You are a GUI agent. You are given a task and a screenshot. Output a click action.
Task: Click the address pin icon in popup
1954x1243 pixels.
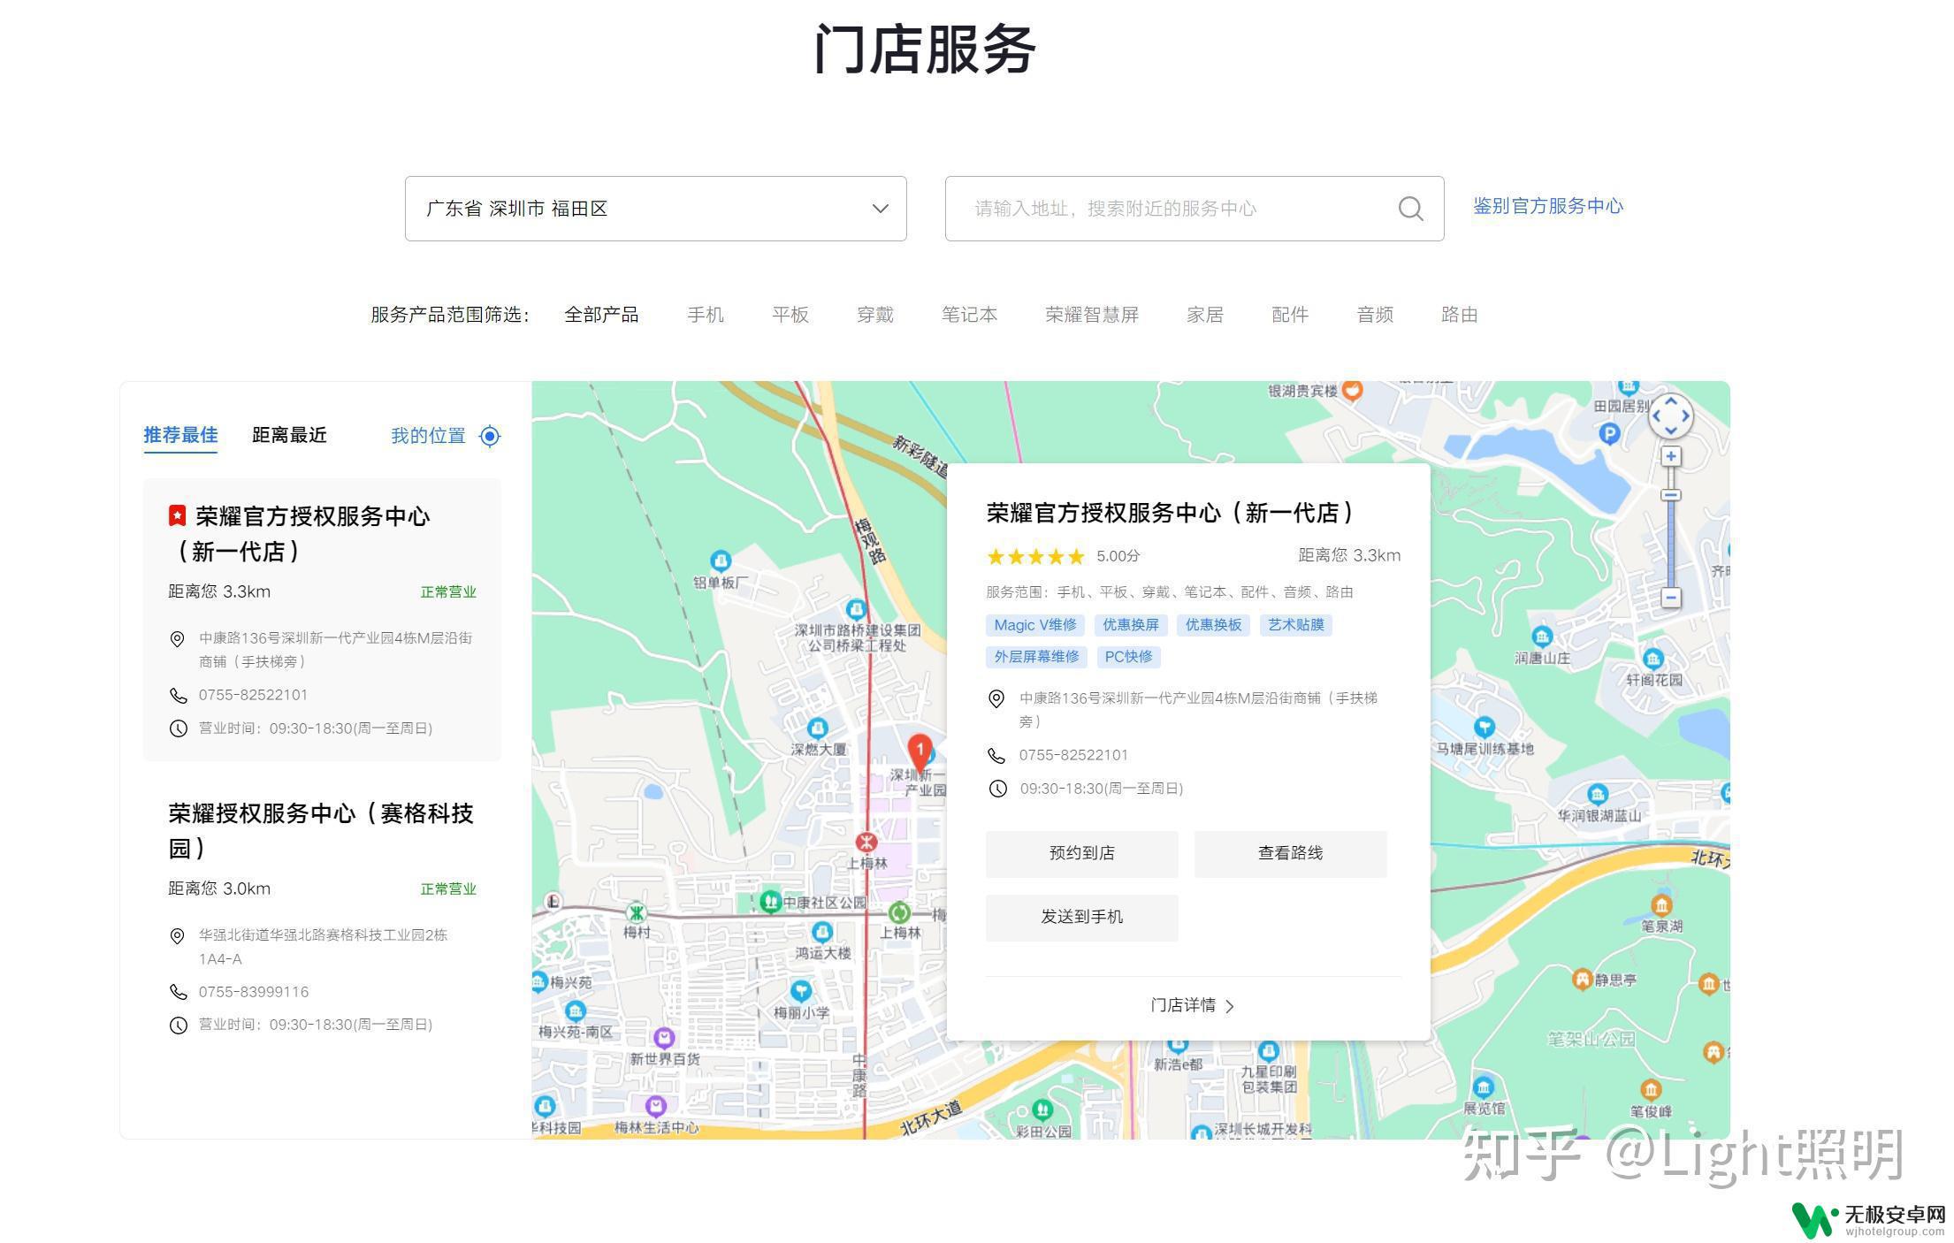(x=996, y=699)
